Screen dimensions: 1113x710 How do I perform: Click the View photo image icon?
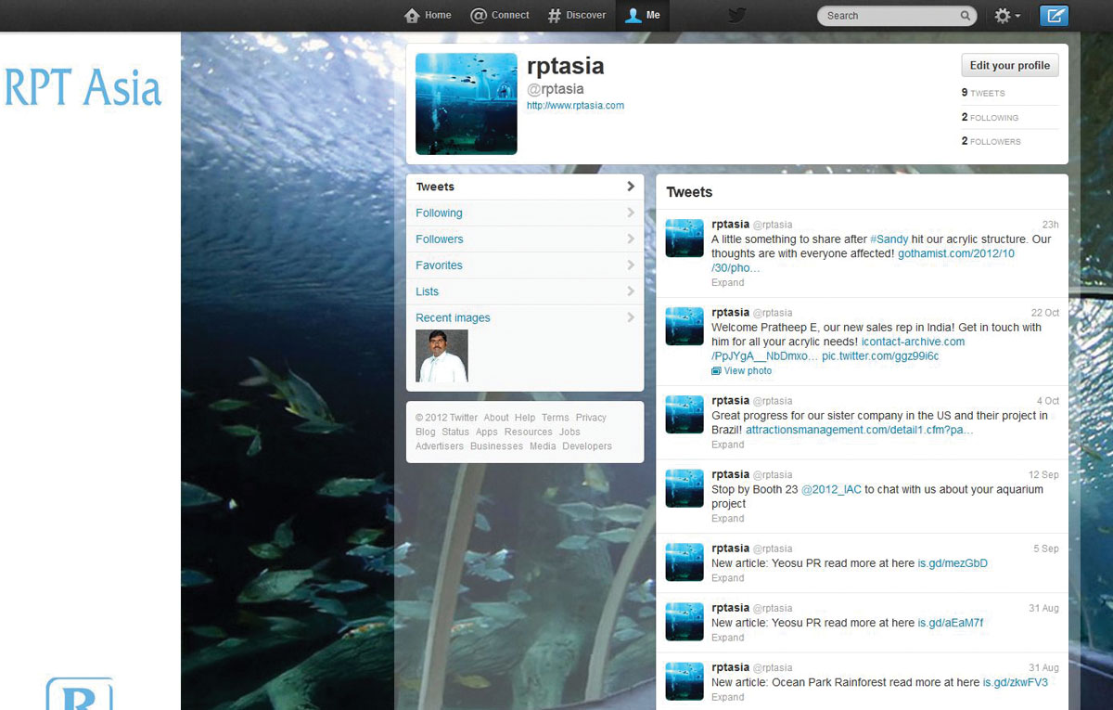[716, 371]
